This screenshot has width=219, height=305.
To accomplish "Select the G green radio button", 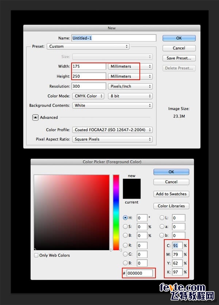I will [x=125, y=254].
